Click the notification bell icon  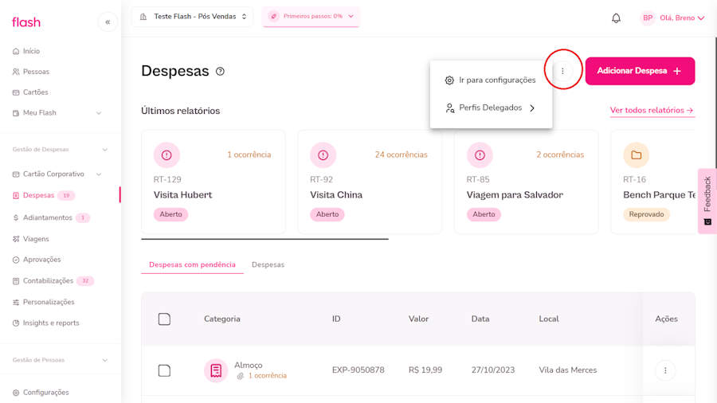[x=616, y=18]
